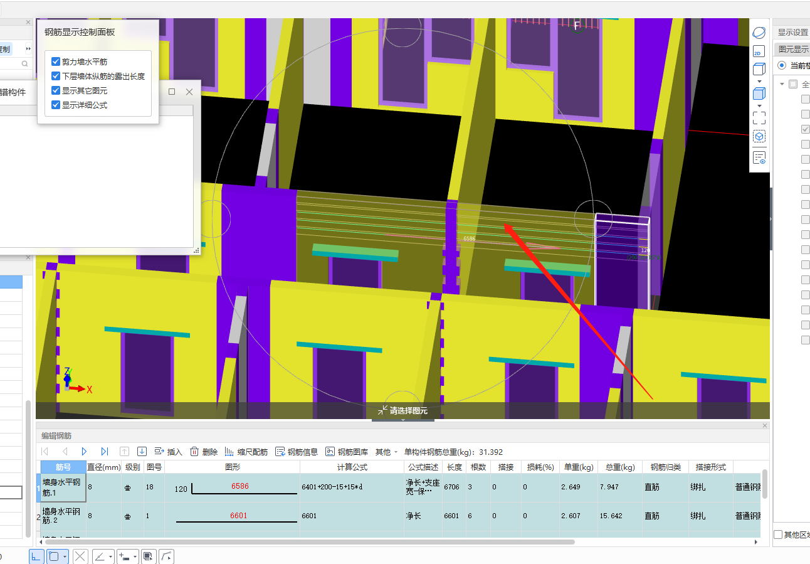Click the 图形 column header
This screenshot has width=810, height=564.
click(232, 467)
